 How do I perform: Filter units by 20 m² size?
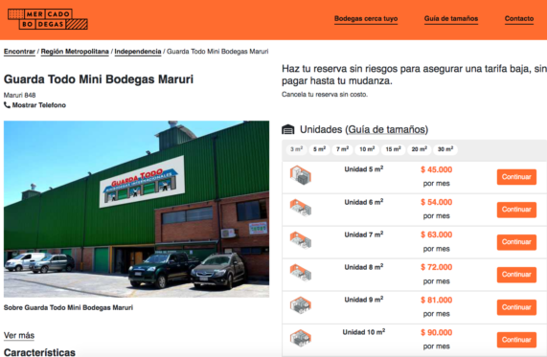[419, 149]
